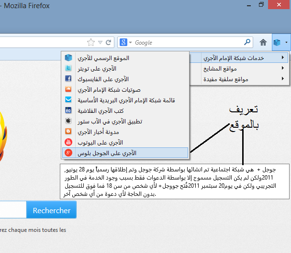This screenshot has height=253, width=291.
Task: Choose الآجري على اليوتوب text
Action: tap(100, 143)
